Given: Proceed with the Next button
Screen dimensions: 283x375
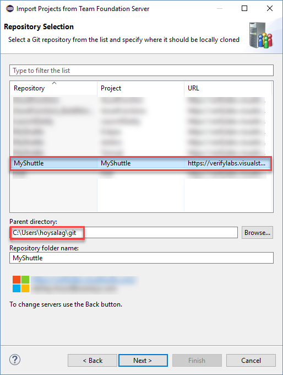Looking at the screenshot, I should (x=143, y=360).
